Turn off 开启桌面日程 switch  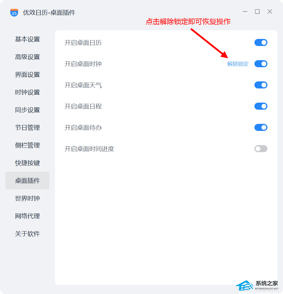261,106
